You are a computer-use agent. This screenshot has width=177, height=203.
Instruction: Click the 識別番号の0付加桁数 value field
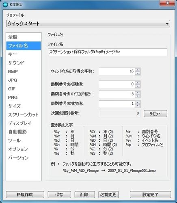117,94
